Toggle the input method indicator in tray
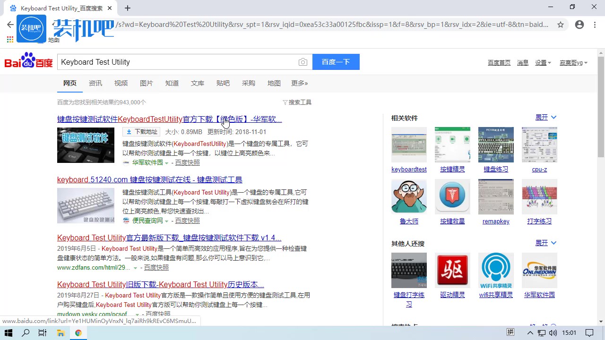605x340 pixels. (510, 332)
